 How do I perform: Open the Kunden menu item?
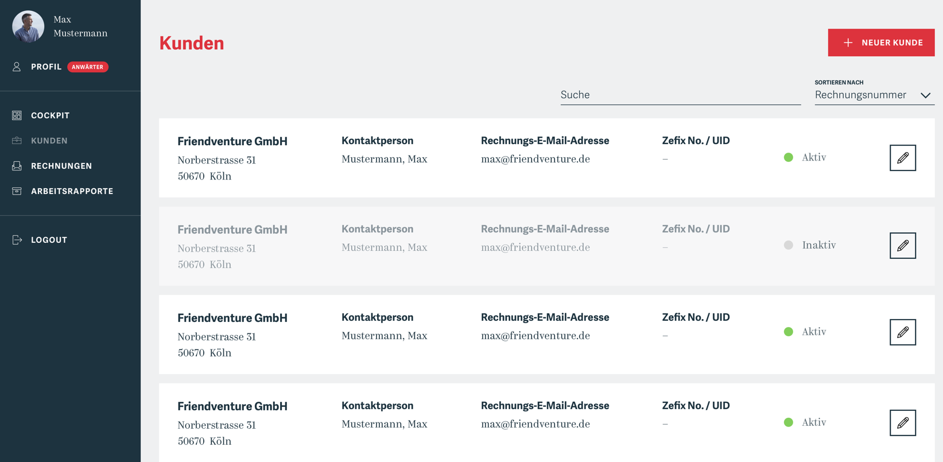[49, 141]
